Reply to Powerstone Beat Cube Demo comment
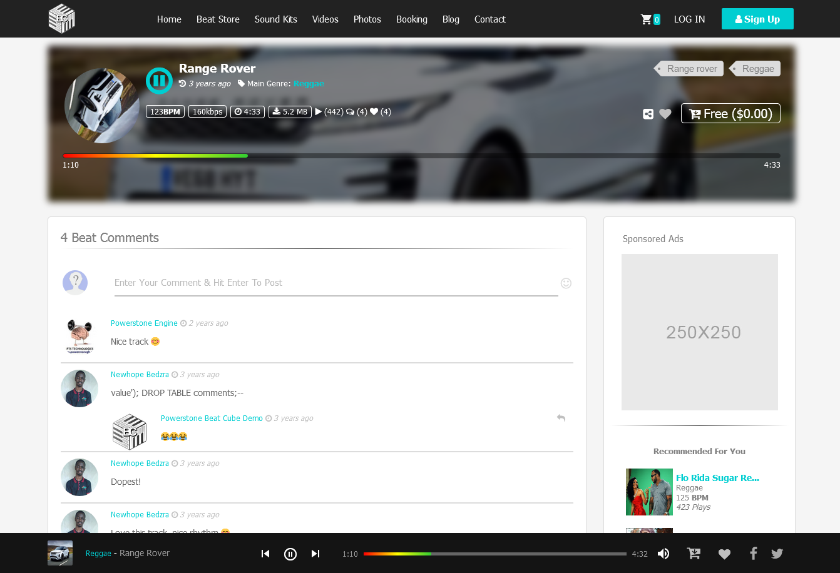This screenshot has width=840, height=573. coord(561,418)
